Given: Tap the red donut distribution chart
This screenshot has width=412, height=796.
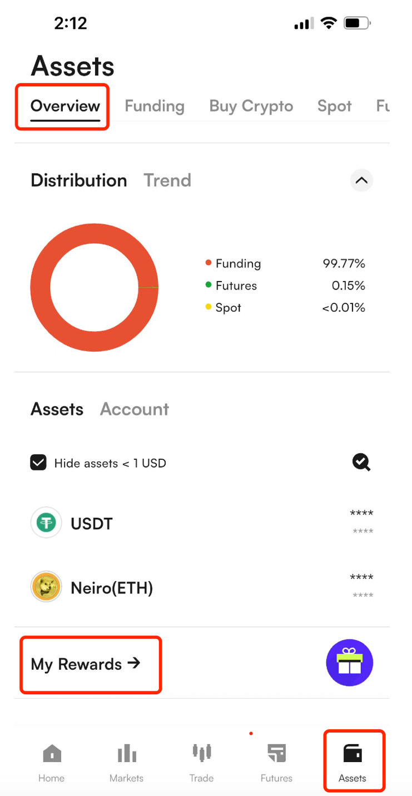Looking at the screenshot, I should pos(94,287).
